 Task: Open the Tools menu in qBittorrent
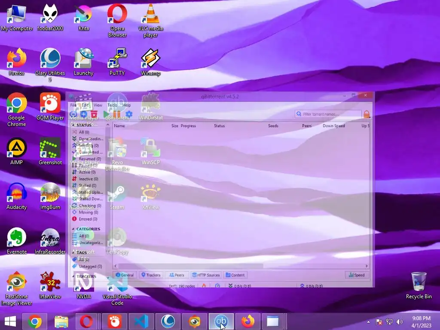112,105
